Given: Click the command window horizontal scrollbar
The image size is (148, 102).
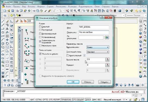Looking at the screenshot, I should pos(137,95).
